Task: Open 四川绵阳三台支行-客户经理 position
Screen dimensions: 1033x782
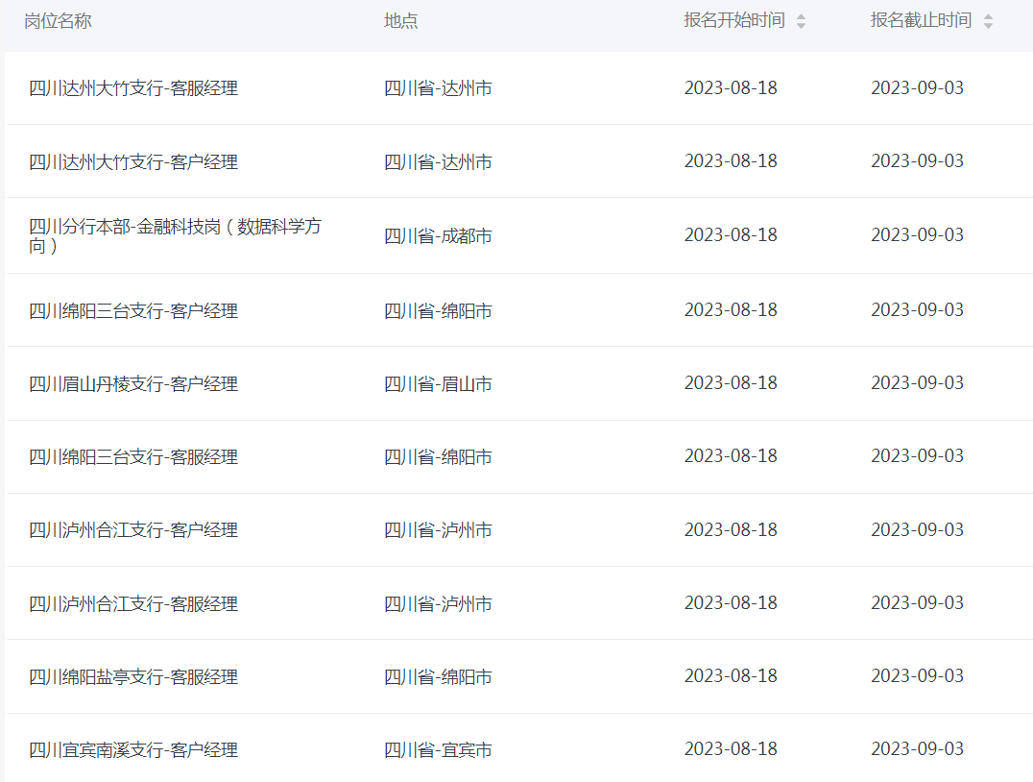Action: [x=133, y=310]
